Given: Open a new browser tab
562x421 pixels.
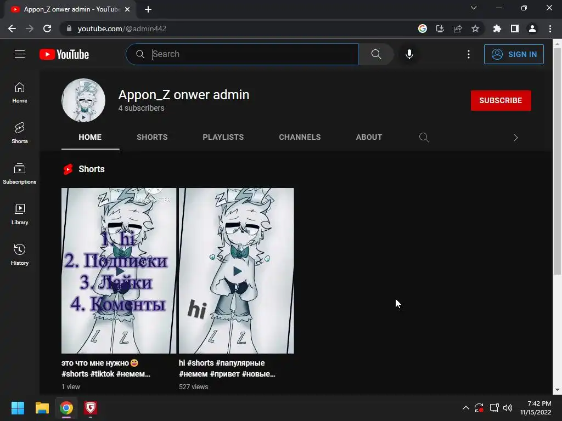Looking at the screenshot, I should [x=148, y=9].
